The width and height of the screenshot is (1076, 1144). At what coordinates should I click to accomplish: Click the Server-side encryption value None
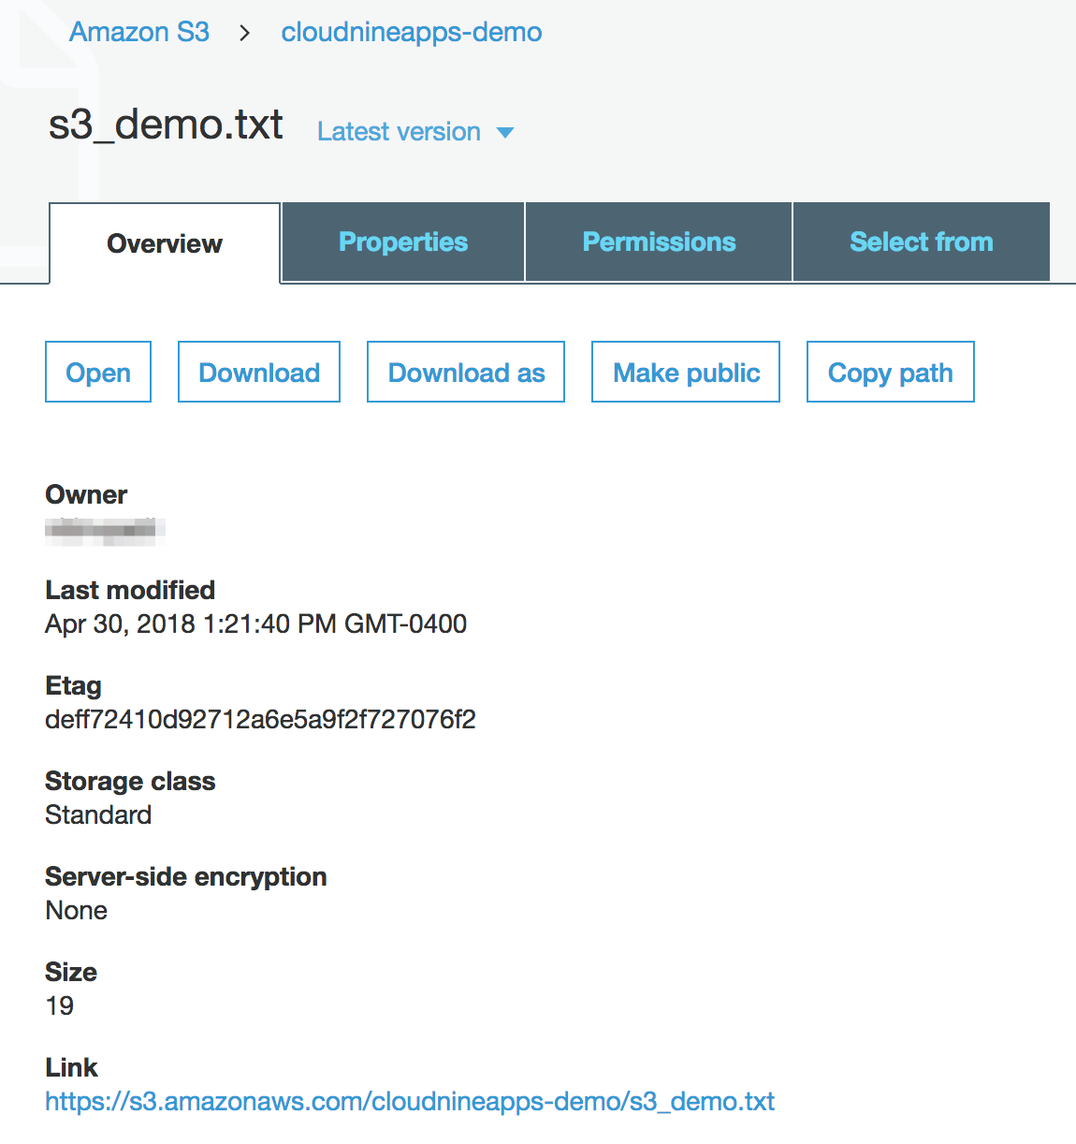(x=77, y=910)
